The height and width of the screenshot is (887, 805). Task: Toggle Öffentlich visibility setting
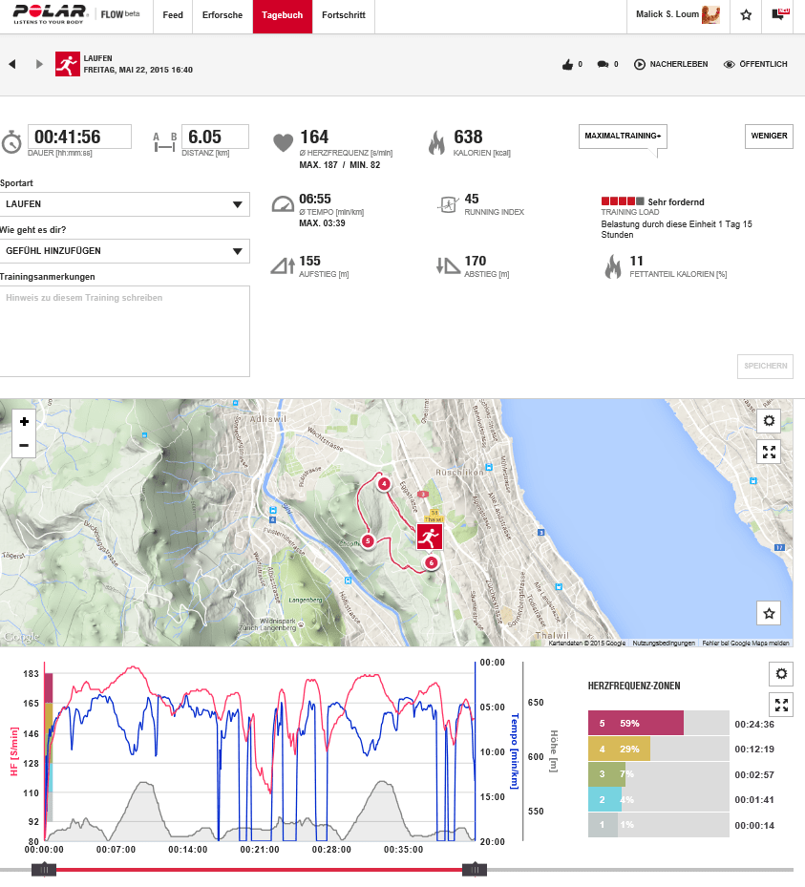tap(755, 64)
